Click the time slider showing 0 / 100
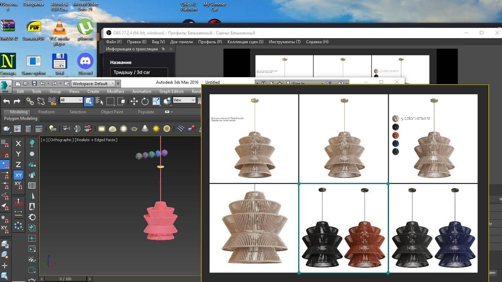The height and width of the screenshot is (282, 502). pos(66,279)
